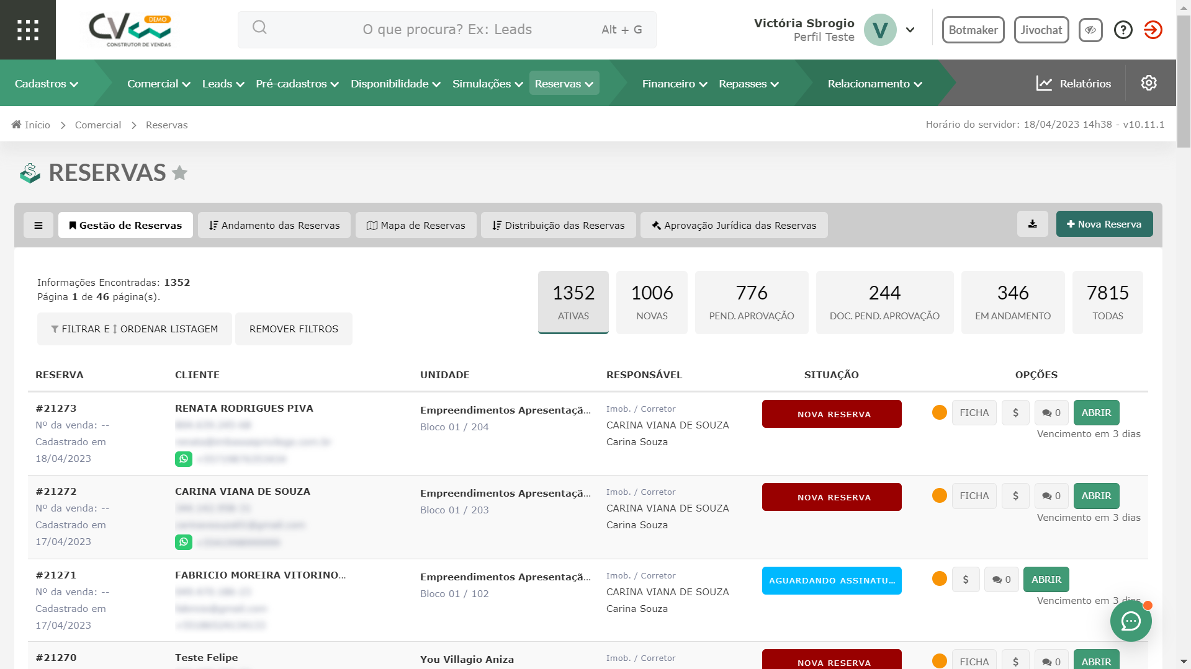Open the chat support bubble
Viewport: 1191px width, 669px height.
pos(1130,621)
